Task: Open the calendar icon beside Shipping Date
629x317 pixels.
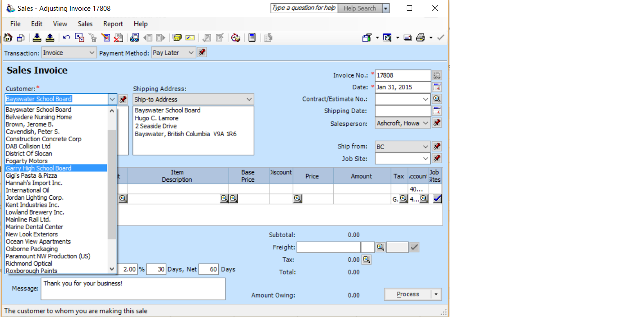Action: (x=436, y=111)
